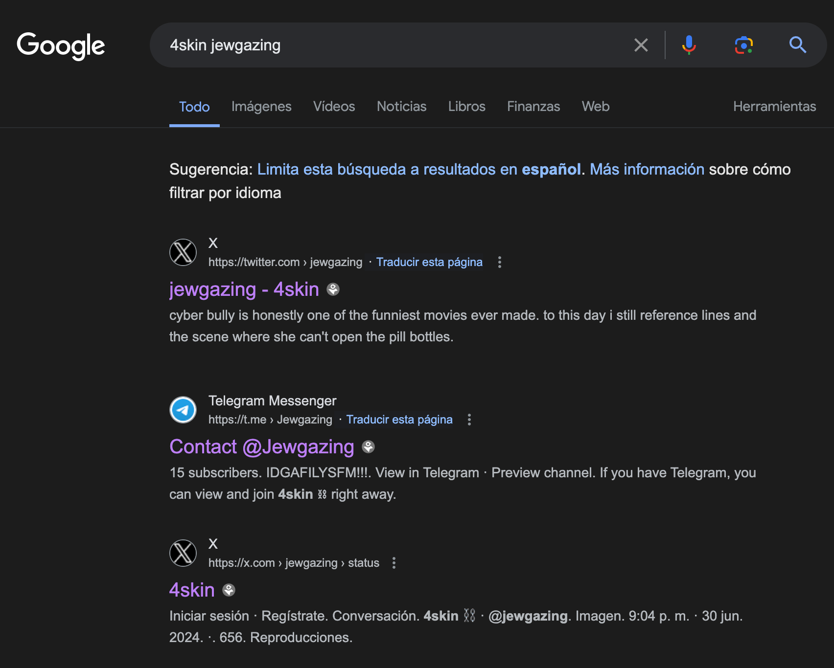This screenshot has height=668, width=834.
Task: Open Google Lens image search
Action: tap(743, 45)
